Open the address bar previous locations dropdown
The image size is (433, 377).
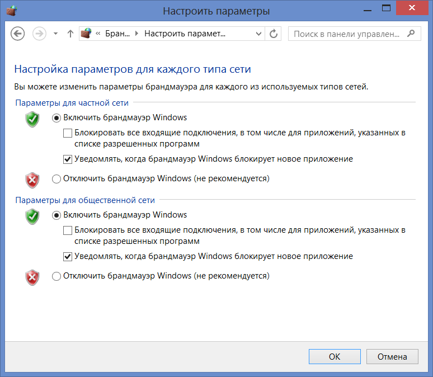point(259,34)
